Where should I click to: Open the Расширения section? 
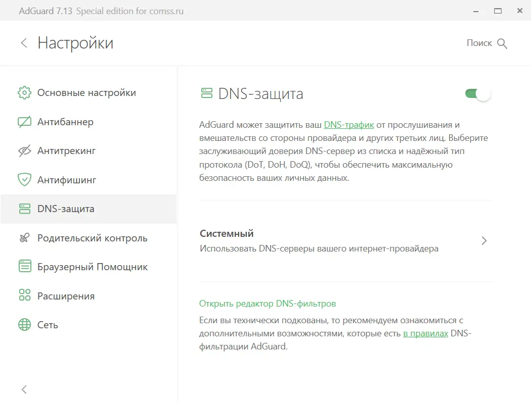tap(88, 296)
